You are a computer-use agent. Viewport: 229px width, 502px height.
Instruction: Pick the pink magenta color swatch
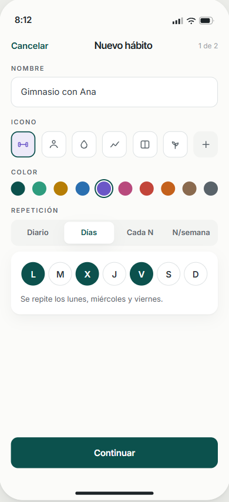pyautogui.click(x=125, y=189)
